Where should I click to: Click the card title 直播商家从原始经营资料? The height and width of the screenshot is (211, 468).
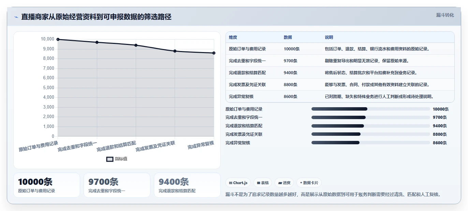pos(96,17)
